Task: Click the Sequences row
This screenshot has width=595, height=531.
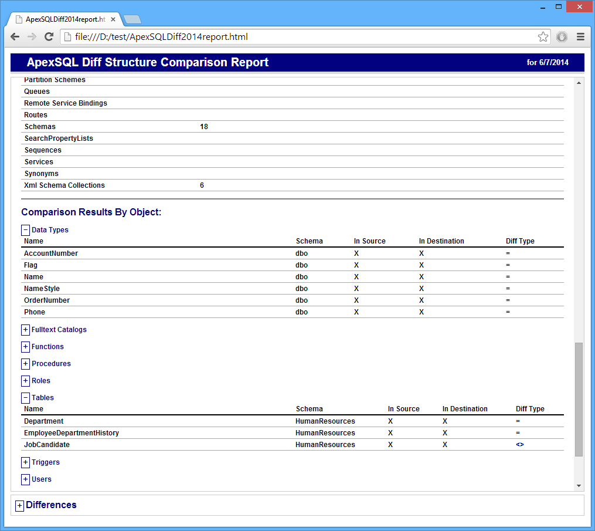Action: click(x=293, y=150)
